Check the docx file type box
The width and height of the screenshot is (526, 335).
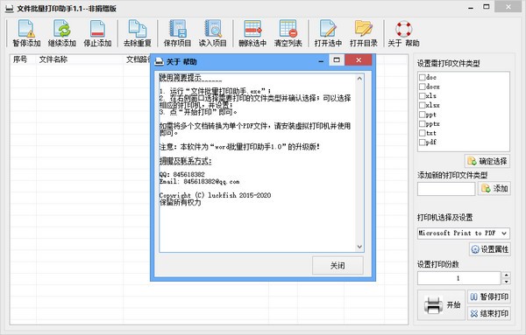[422, 87]
